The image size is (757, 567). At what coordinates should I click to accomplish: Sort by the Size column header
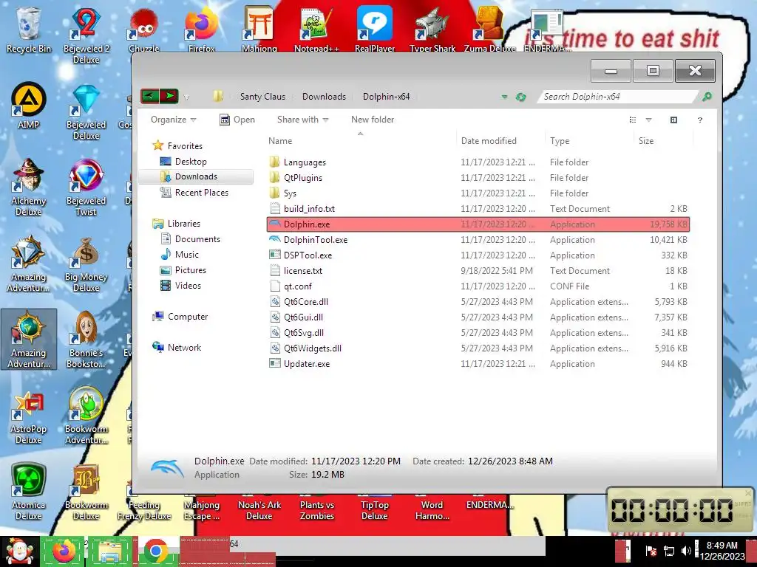[663, 141]
